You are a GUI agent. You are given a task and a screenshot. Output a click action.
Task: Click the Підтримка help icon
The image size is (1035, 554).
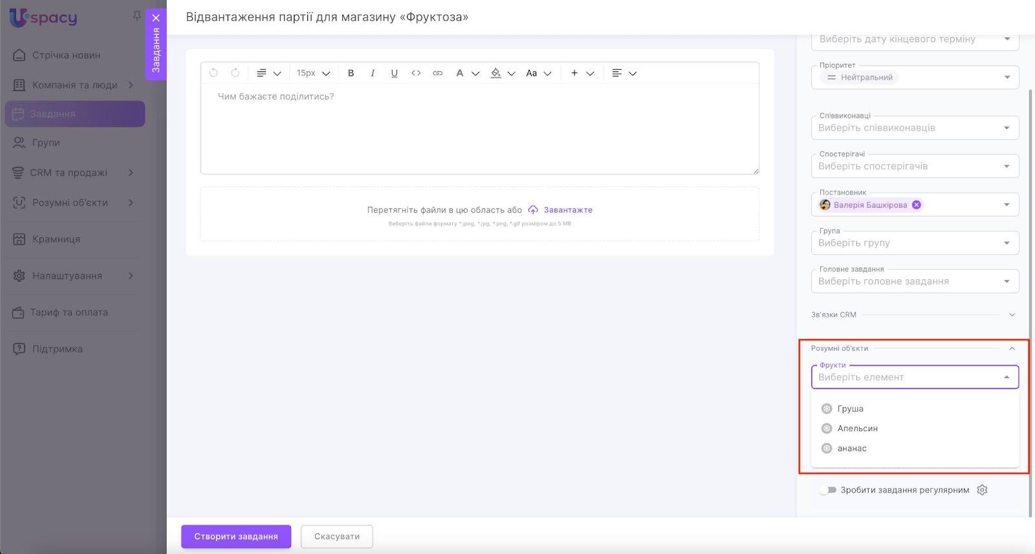pyautogui.click(x=19, y=349)
